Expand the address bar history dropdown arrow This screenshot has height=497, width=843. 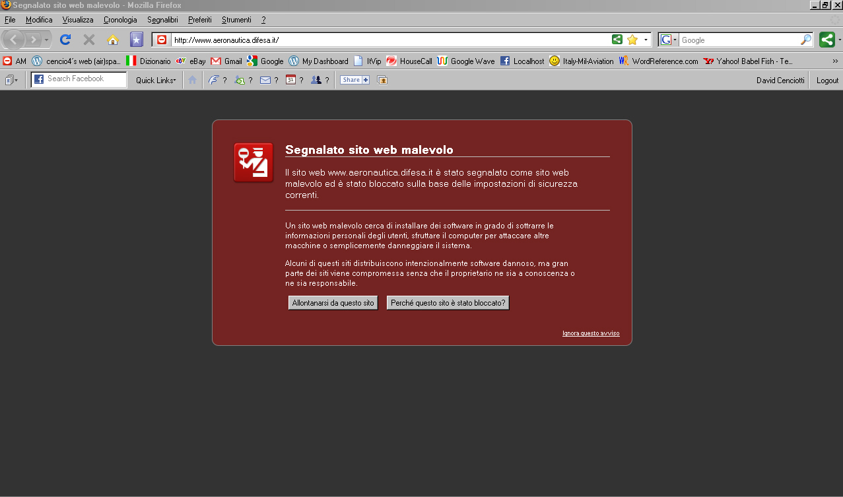(x=646, y=40)
